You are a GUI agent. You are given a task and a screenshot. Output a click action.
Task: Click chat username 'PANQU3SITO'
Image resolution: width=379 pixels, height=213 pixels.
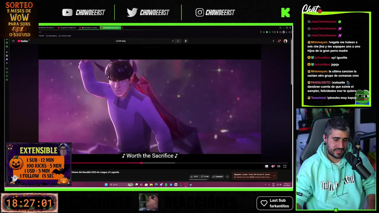pos(321,83)
